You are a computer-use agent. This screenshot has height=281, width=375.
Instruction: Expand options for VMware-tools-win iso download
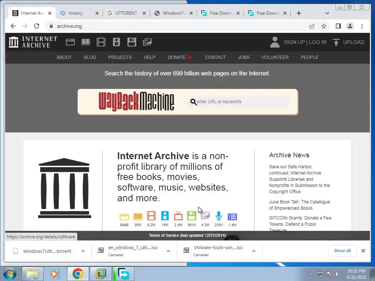pyautogui.click(x=254, y=251)
